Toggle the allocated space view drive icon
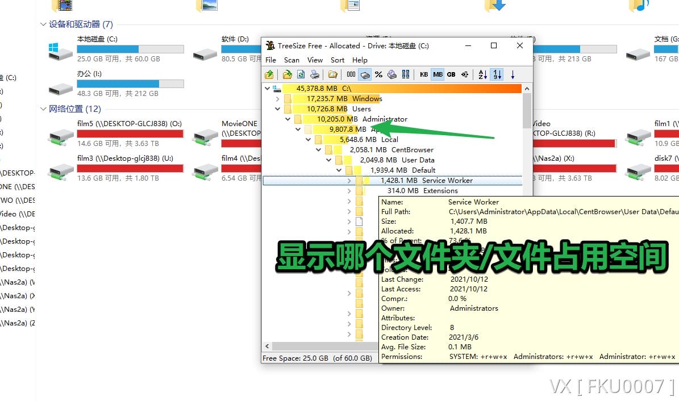 point(365,74)
